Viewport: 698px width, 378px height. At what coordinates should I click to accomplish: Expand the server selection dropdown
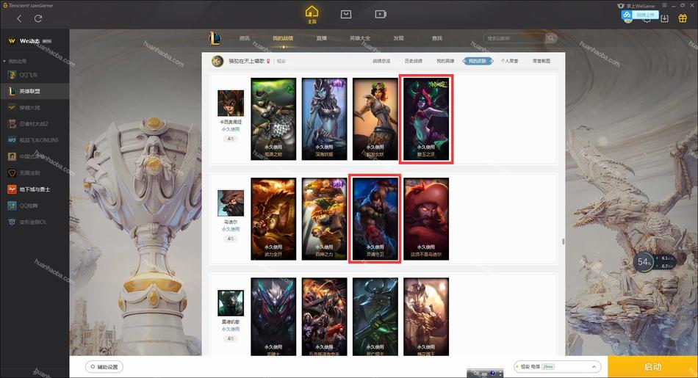point(594,367)
